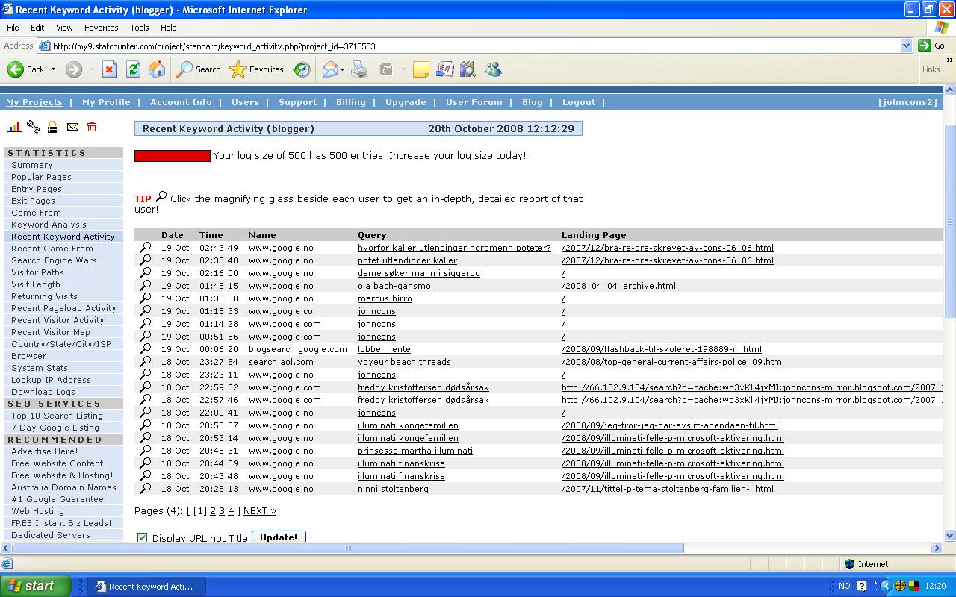Click the Mail envelope toolbar icon
The width and height of the screenshot is (956, 597).
coord(329,69)
